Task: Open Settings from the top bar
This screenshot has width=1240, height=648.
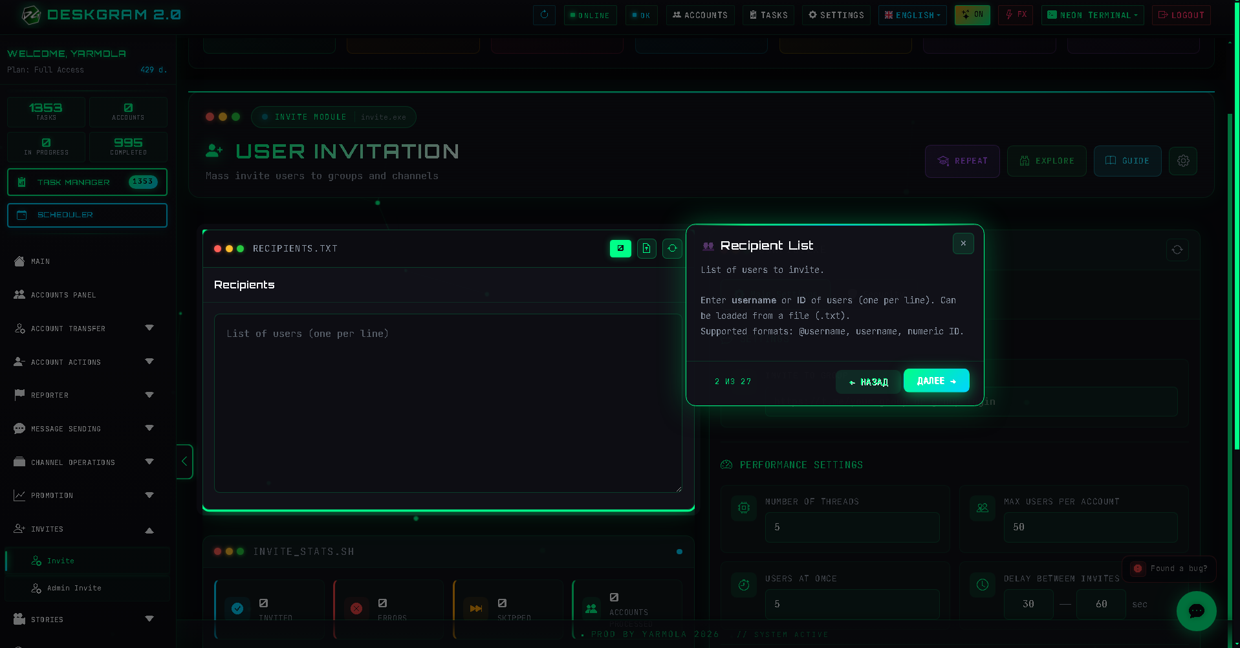Action: (836, 15)
